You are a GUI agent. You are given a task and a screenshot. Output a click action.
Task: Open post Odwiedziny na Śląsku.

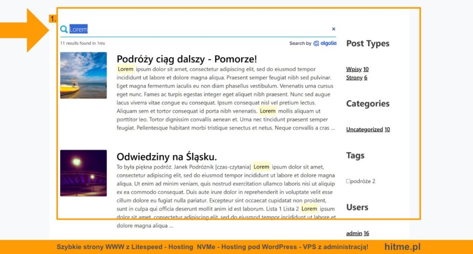click(166, 157)
